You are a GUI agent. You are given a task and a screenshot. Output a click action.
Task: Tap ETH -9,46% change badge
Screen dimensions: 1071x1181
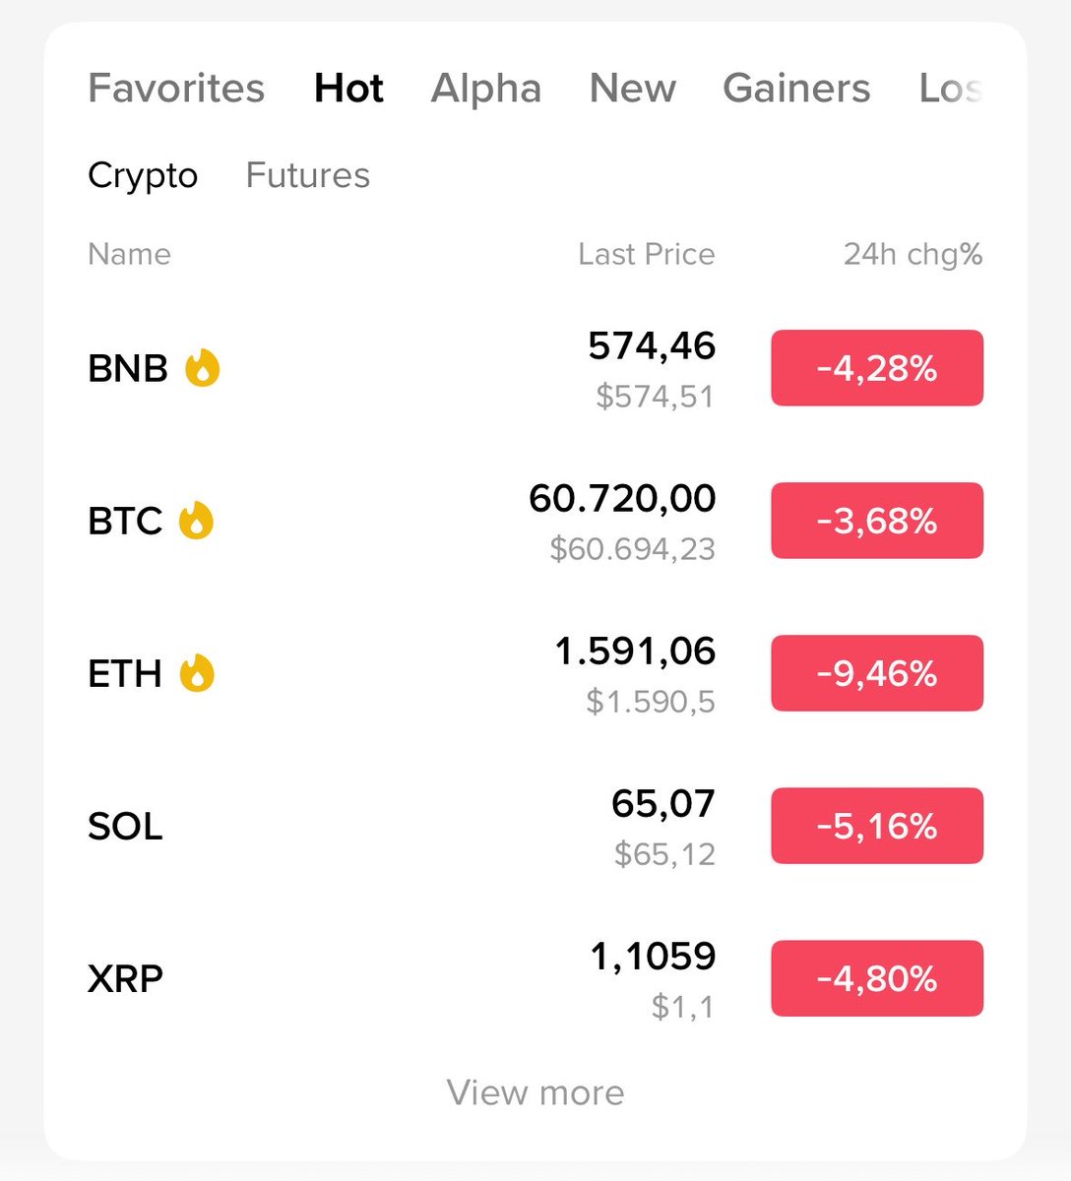tap(877, 673)
